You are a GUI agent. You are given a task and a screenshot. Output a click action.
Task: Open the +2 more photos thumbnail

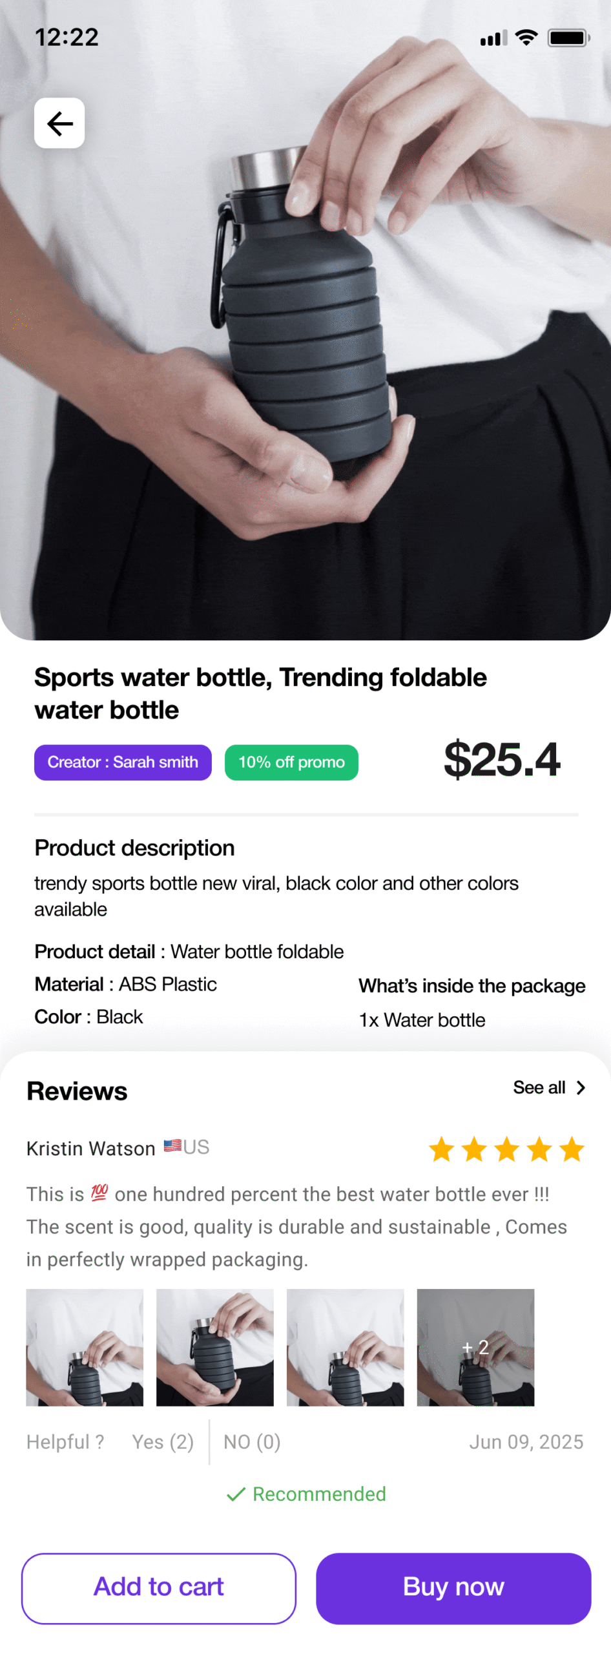[x=475, y=1347]
